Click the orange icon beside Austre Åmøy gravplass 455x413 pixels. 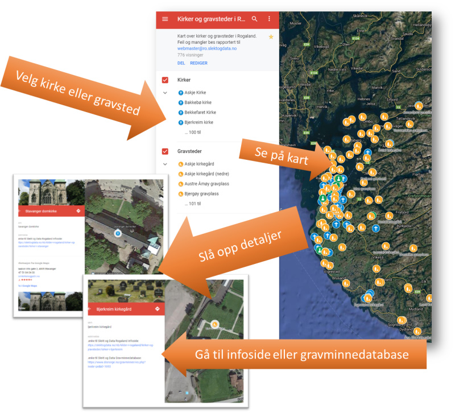pos(180,184)
